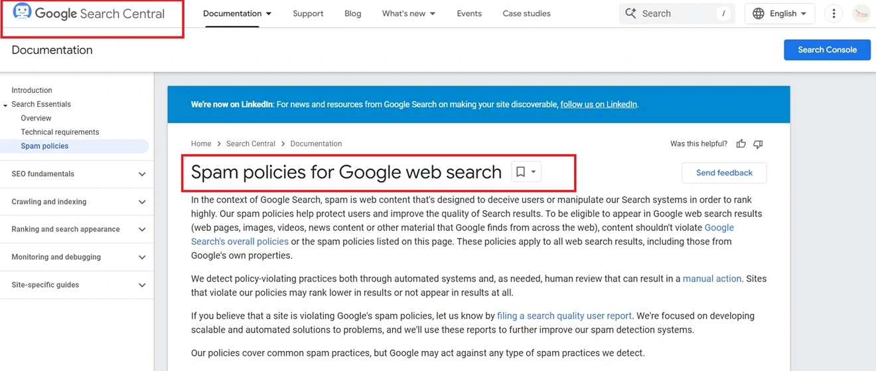The image size is (876, 371).
Task: Open the three-dot more options menu
Action: (x=834, y=13)
